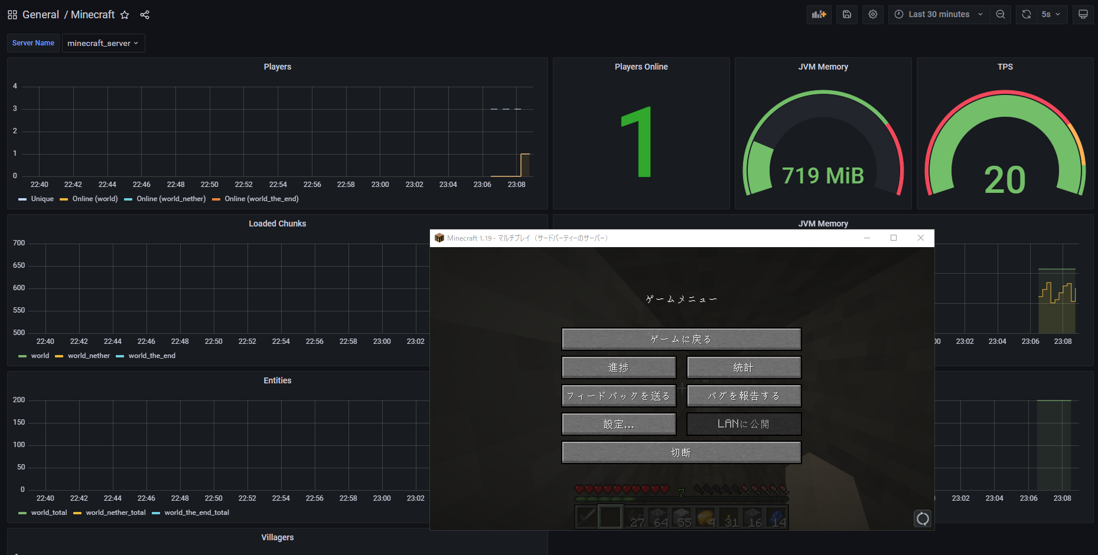Expand the Last 30 minutes time picker
The width and height of the screenshot is (1098, 555).
pyautogui.click(x=939, y=14)
